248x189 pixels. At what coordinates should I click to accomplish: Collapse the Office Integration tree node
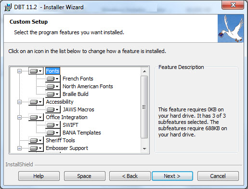click(19, 117)
